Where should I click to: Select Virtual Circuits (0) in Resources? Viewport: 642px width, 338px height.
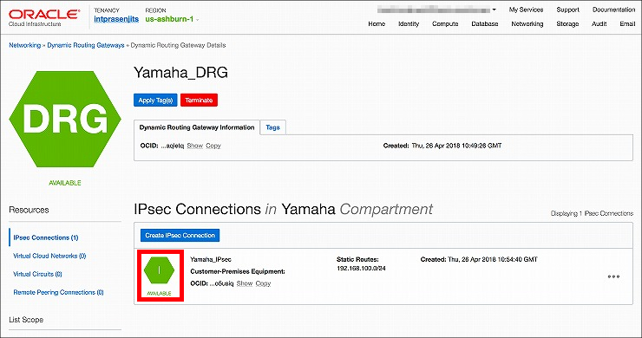[x=37, y=274]
